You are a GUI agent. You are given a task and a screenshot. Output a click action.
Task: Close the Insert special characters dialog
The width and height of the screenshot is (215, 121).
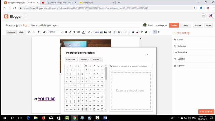coord(148,54)
